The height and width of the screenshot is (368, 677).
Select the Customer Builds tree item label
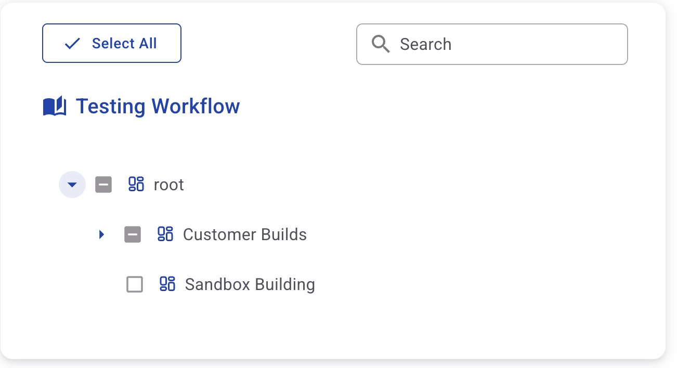pyautogui.click(x=245, y=235)
